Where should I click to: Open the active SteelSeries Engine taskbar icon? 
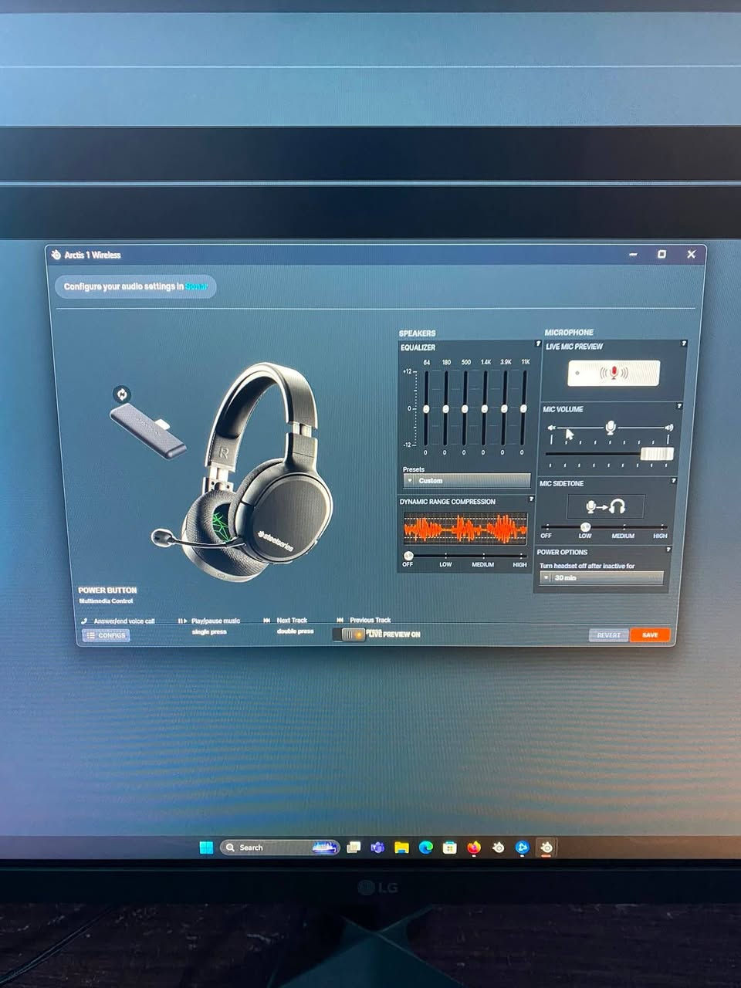point(546,848)
